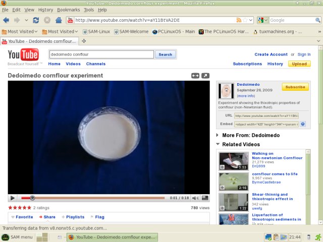Click the YouTube search input field
The image size is (323, 242).
[101, 54]
